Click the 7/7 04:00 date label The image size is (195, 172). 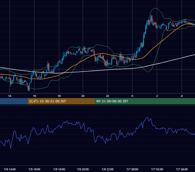[182, 169]
